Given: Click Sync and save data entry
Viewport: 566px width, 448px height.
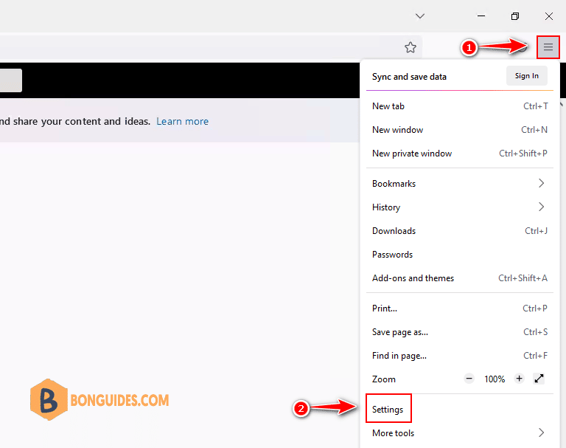Looking at the screenshot, I should pos(409,77).
